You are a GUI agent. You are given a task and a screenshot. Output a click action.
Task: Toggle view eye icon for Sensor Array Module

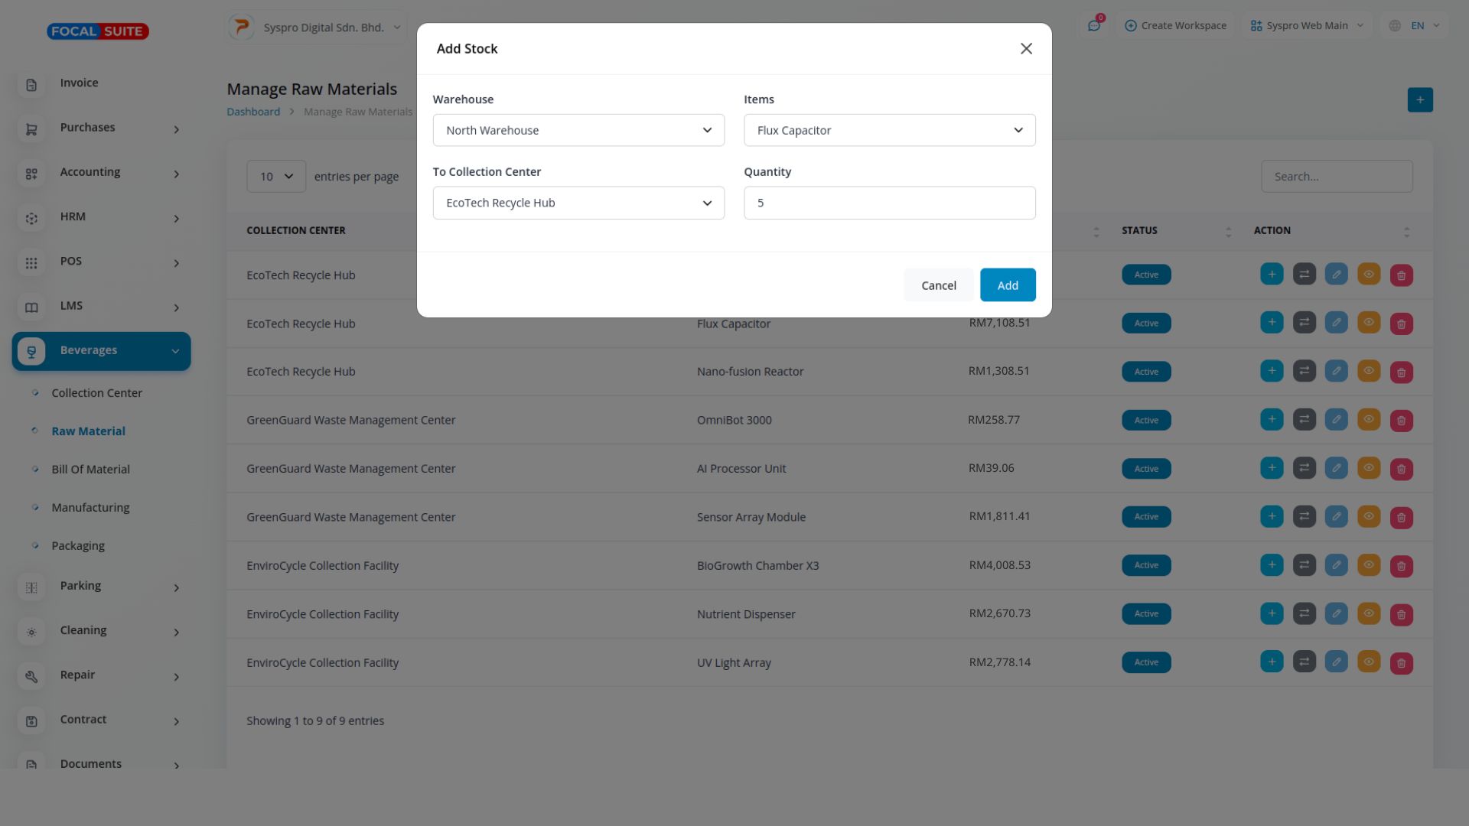click(1368, 517)
